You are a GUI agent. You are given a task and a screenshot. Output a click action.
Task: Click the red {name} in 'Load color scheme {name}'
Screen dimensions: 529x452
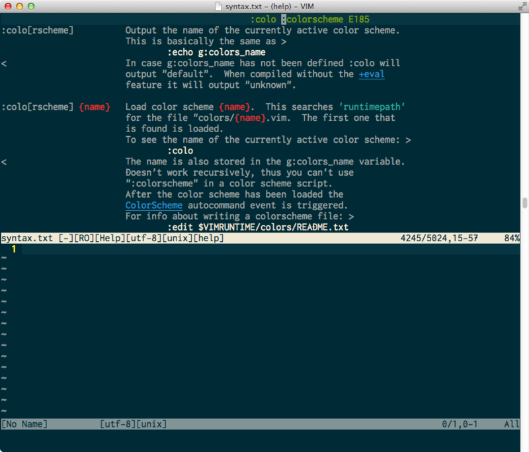click(235, 107)
